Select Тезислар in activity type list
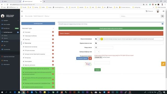The width and height of the screenshot is (167, 94). point(27,39)
